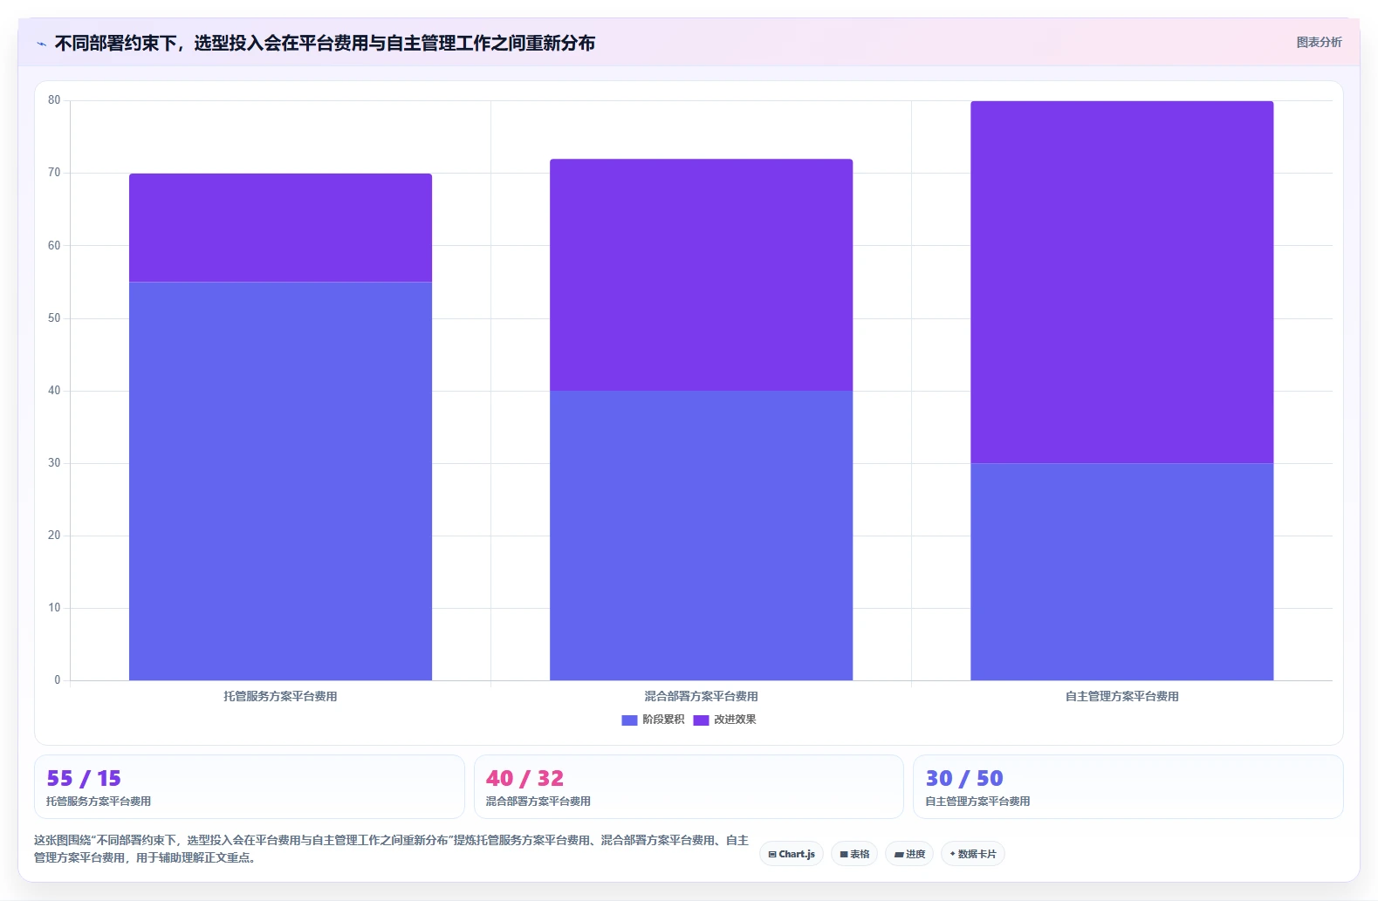Image resolution: width=1378 pixels, height=901 pixels.
Task: Toggle the 改进效果 legend item
Action: point(724,720)
